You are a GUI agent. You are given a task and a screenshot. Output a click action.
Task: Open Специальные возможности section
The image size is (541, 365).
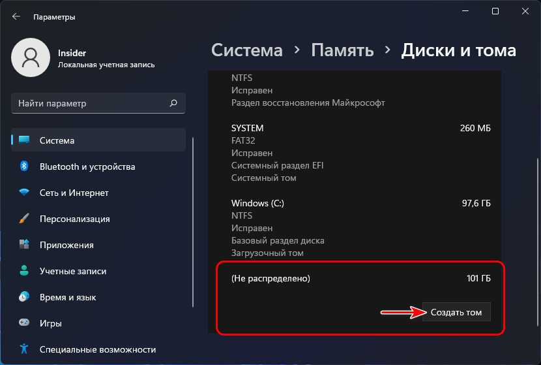tap(98, 349)
